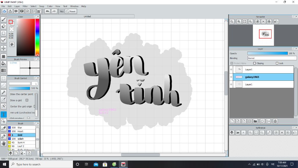Select the Move tool

3,48
